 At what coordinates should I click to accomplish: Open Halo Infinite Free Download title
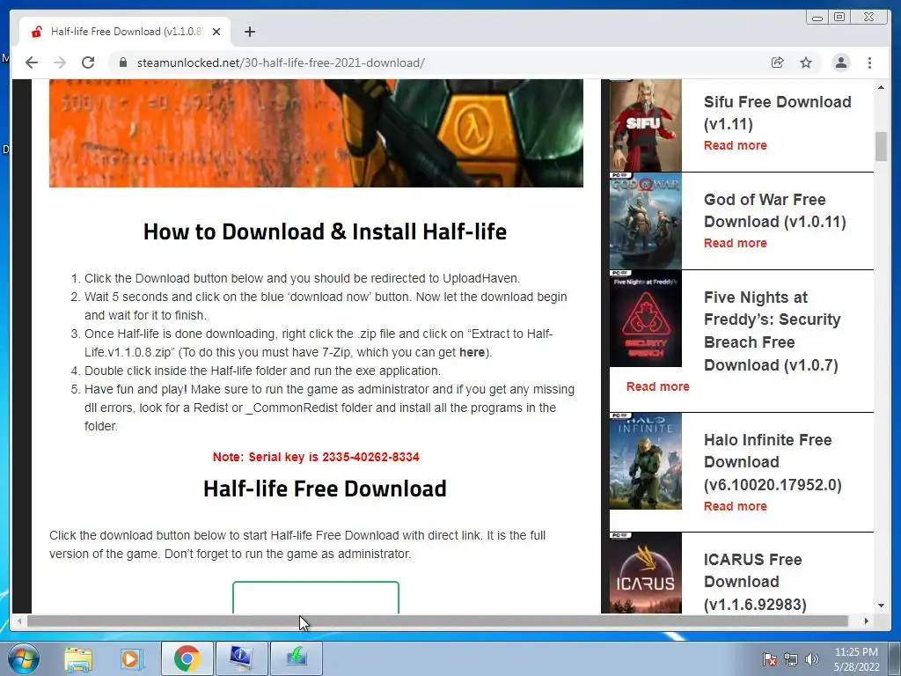(773, 462)
